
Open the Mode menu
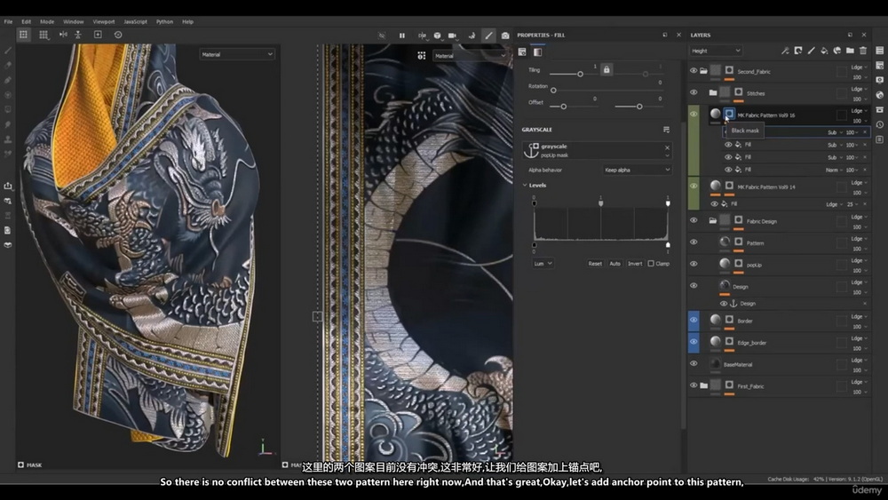pyautogui.click(x=47, y=21)
